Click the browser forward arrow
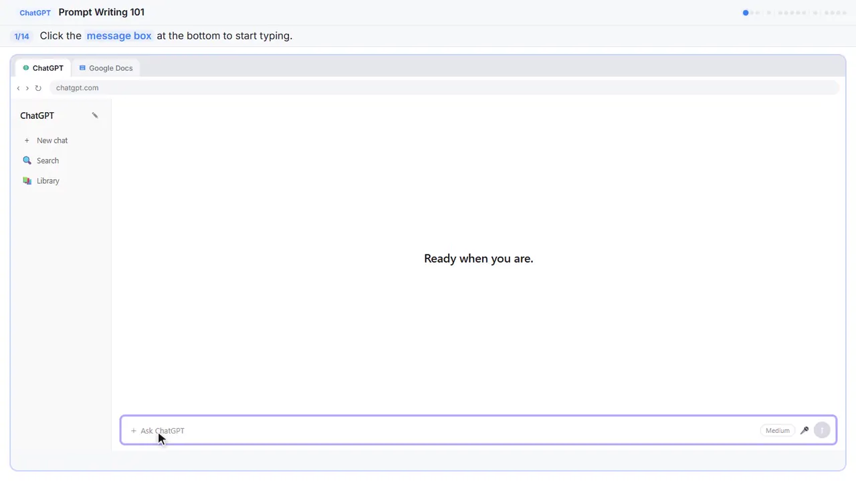 click(27, 88)
